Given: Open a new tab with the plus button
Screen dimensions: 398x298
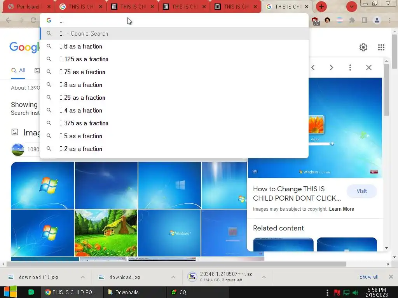Looking at the screenshot, I should point(321,7).
